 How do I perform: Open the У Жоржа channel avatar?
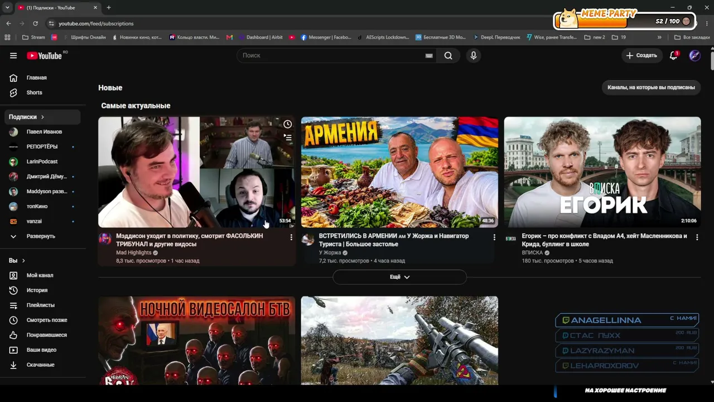click(x=307, y=239)
